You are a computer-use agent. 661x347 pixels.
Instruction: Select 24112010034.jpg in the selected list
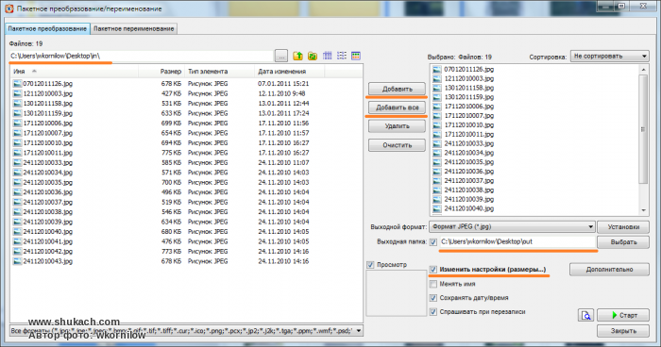click(468, 153)
